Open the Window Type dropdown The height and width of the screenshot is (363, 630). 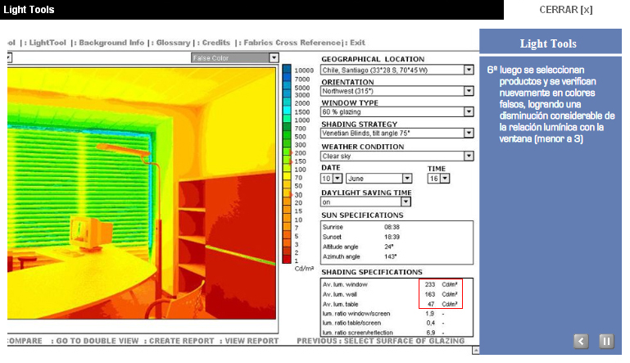469,111
